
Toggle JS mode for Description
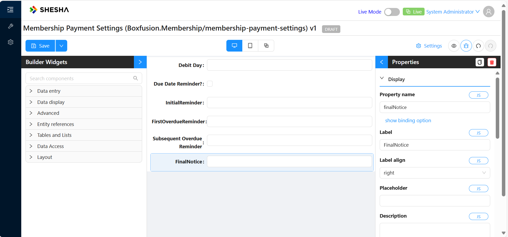(479, 216)
